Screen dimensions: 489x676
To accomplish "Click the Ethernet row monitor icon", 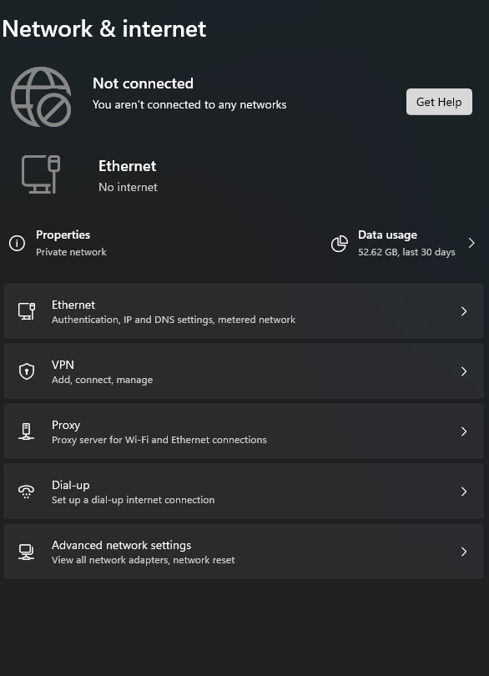I will (27, 310).
